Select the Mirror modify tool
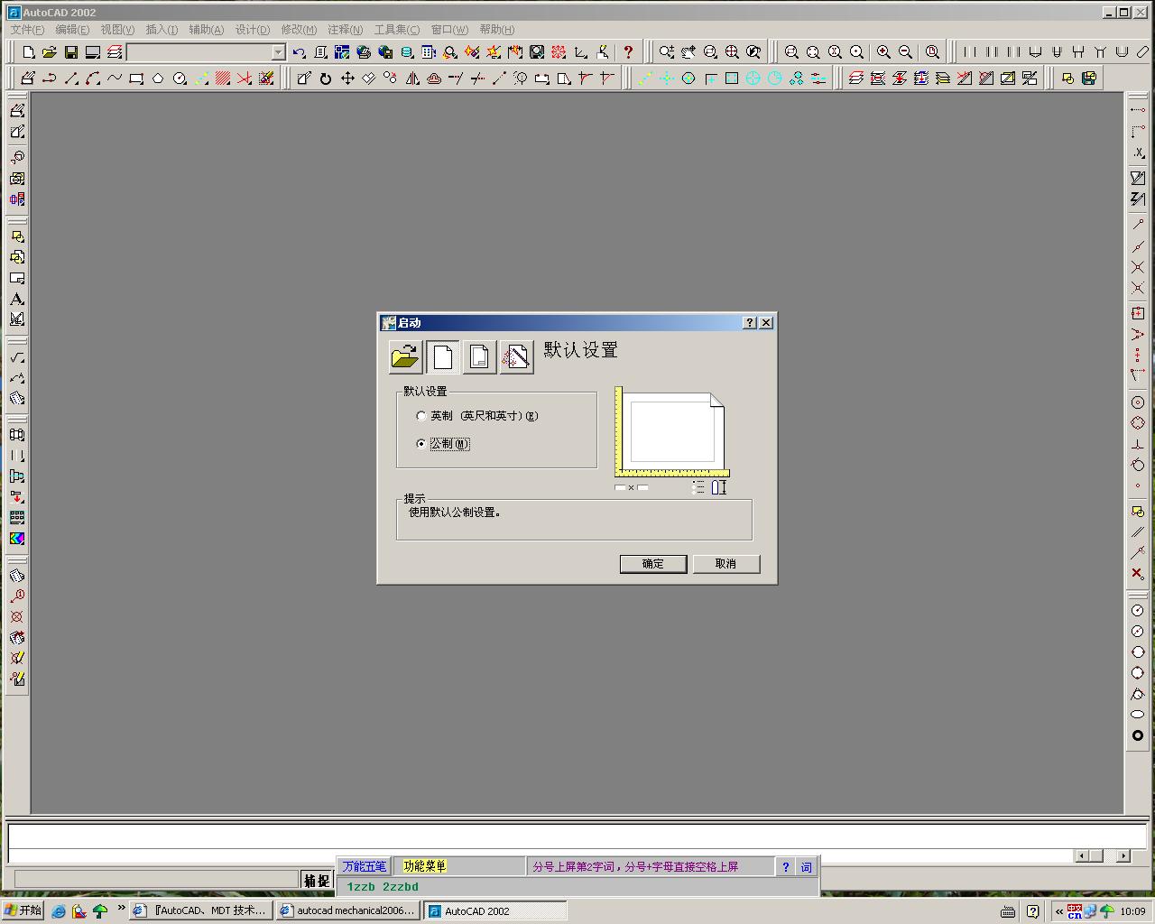The width and height of the screenshot is (1155, 924). pos(412,79)
